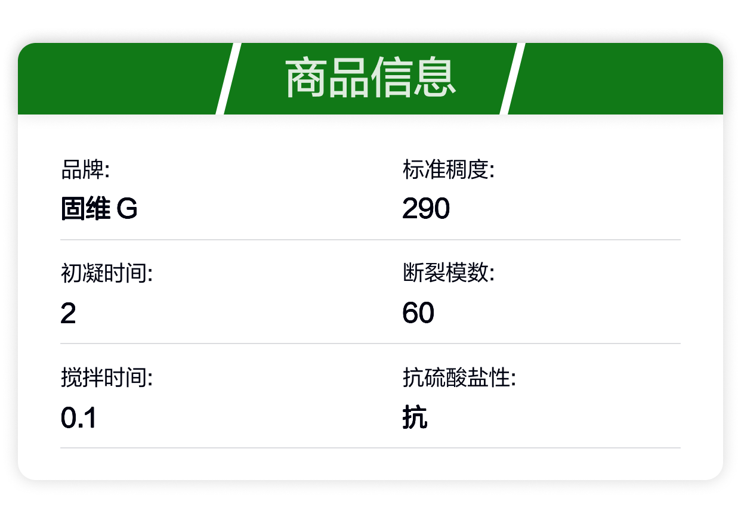The height and width of the screenshot is (523, 741).
Task: Select the 断裂模数 label
Action: [x=449, y=274]
